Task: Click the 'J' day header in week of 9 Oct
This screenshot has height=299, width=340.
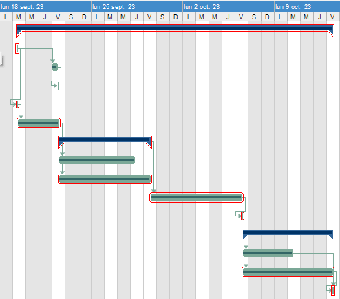Action: click(x=319, y=17)
